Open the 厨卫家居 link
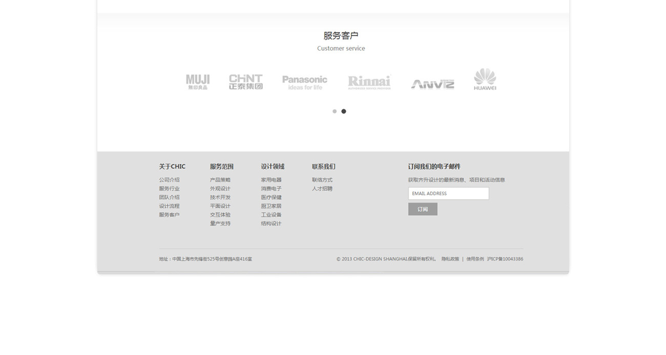 [271, 206]
